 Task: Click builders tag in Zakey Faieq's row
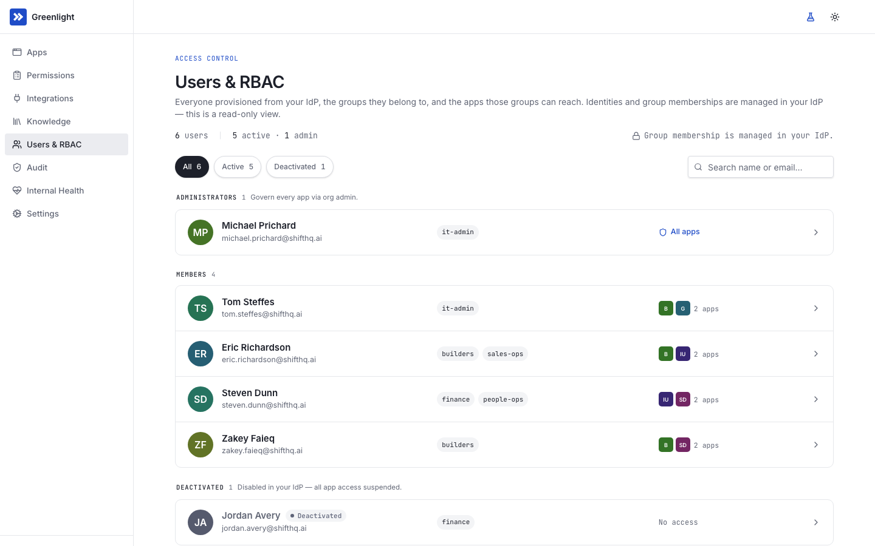click(x=458, y=445)
